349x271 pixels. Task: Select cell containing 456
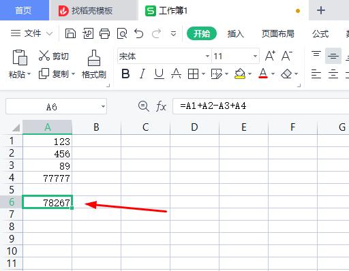tap(48, 153)
